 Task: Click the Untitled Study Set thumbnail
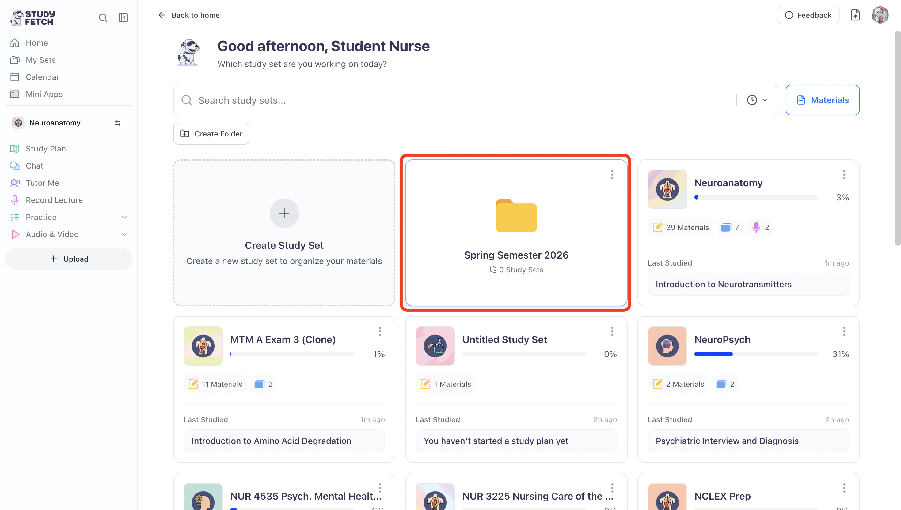[x=435, y=346]
